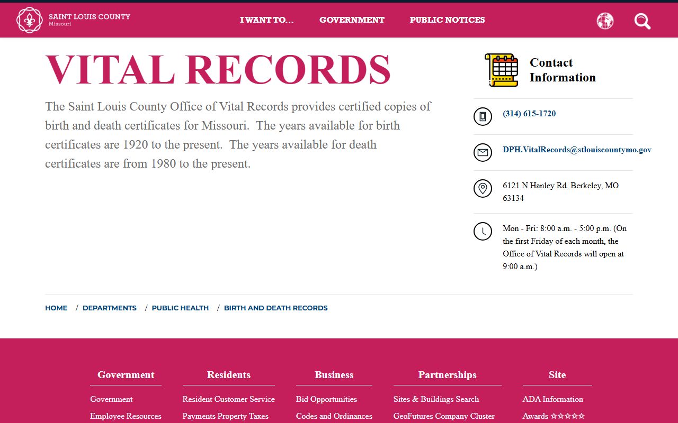The image size is (678, 423).
Task: Open the GOVERNMENT menu
Action: [352, 20]
